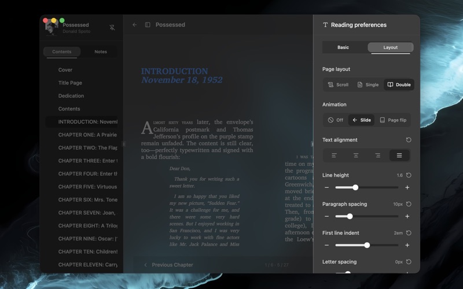Jump to CHAPTER EIGHT: A Trilogy

tap(82, 225)
